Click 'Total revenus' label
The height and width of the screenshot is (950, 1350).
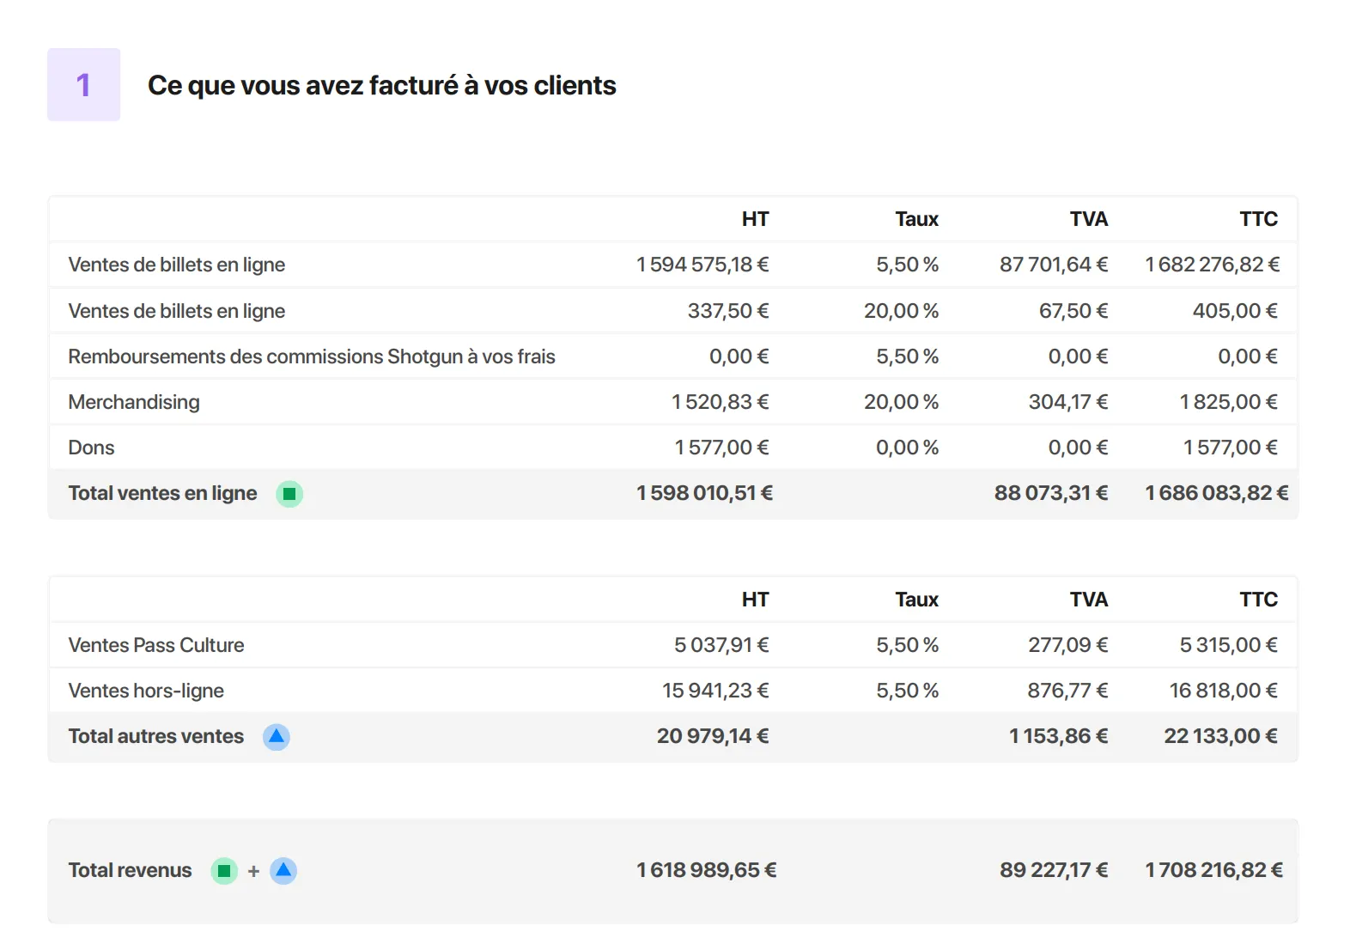pos(130,870)
